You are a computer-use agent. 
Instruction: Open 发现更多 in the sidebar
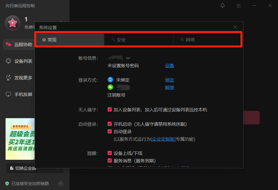click(19, 78)
